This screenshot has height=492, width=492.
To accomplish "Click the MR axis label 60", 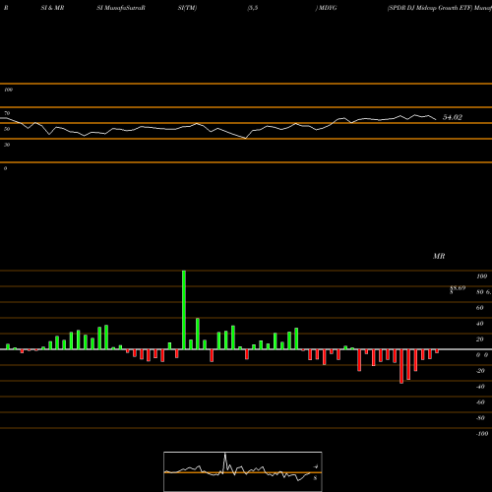I will [x=480, y=308].
